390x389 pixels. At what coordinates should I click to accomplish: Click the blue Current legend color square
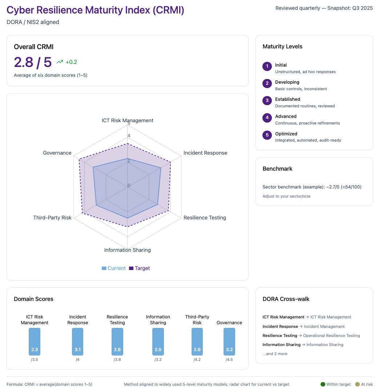(x=104, y=268)
